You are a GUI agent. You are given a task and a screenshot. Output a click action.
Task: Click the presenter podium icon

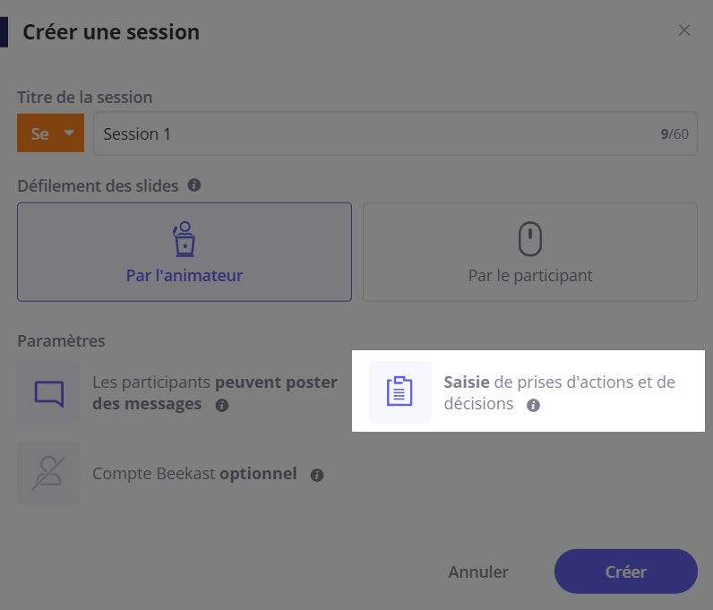(184, 238)
